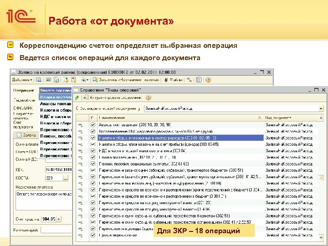Screen dimensions: 328x246
Task: Click row icon of Авансы поставщикам
Action: click(81, 125)
